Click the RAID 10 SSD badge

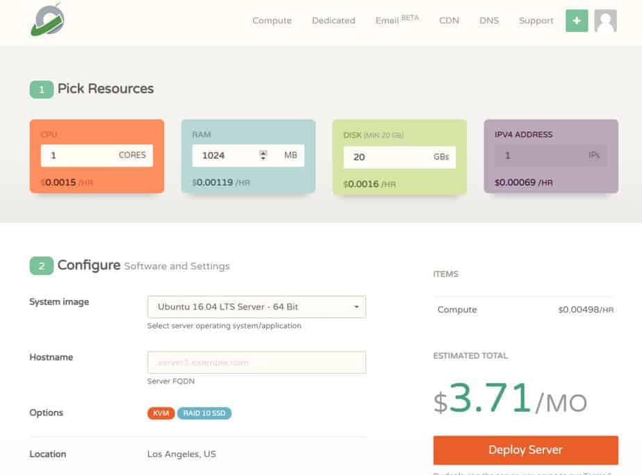pyautogui.click(x=204, y=413)
